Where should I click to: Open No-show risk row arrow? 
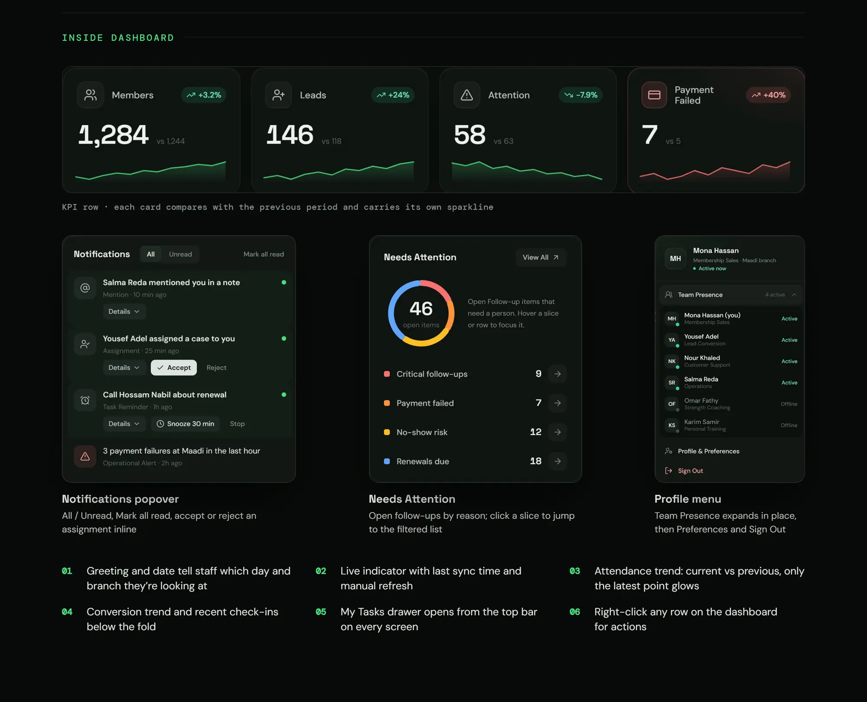(x=557, y=432)
